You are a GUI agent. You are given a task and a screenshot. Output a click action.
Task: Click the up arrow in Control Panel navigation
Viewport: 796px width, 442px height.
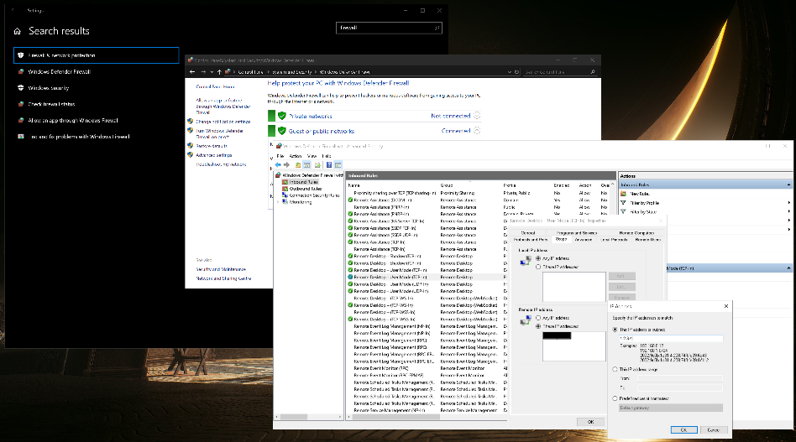(219, 72)
